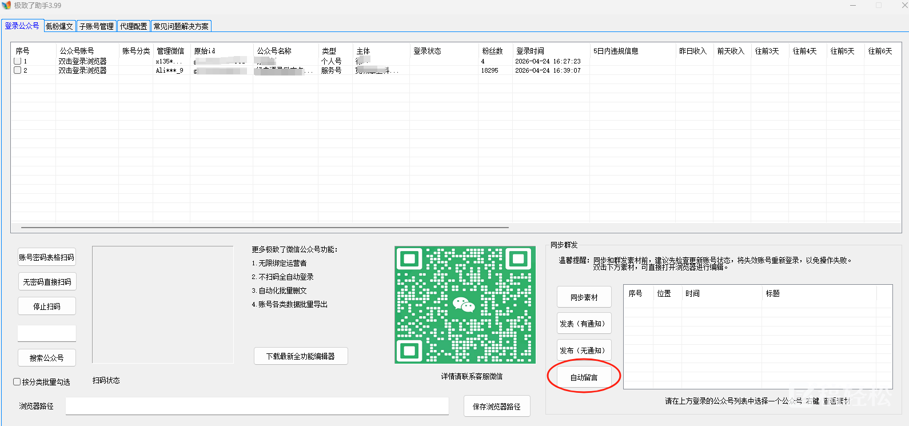The height and width of the screenshot is (426, 909).
Task: Click the 管理微信 column header
Action: (170, 51)
